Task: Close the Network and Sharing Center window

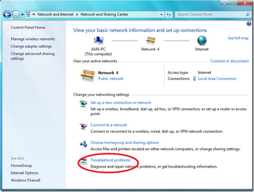Action: click(x=245, y=3)
